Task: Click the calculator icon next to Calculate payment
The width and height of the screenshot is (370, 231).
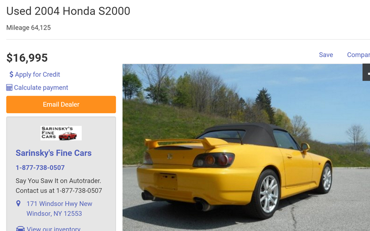Action: pos(9,88)
